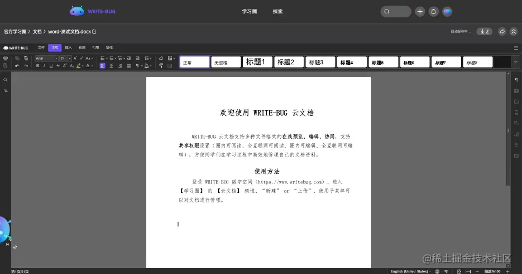Screen dimensions: 522x274
Task: Decrease font size with the A- icon
Action: click(x=81, y=58)
